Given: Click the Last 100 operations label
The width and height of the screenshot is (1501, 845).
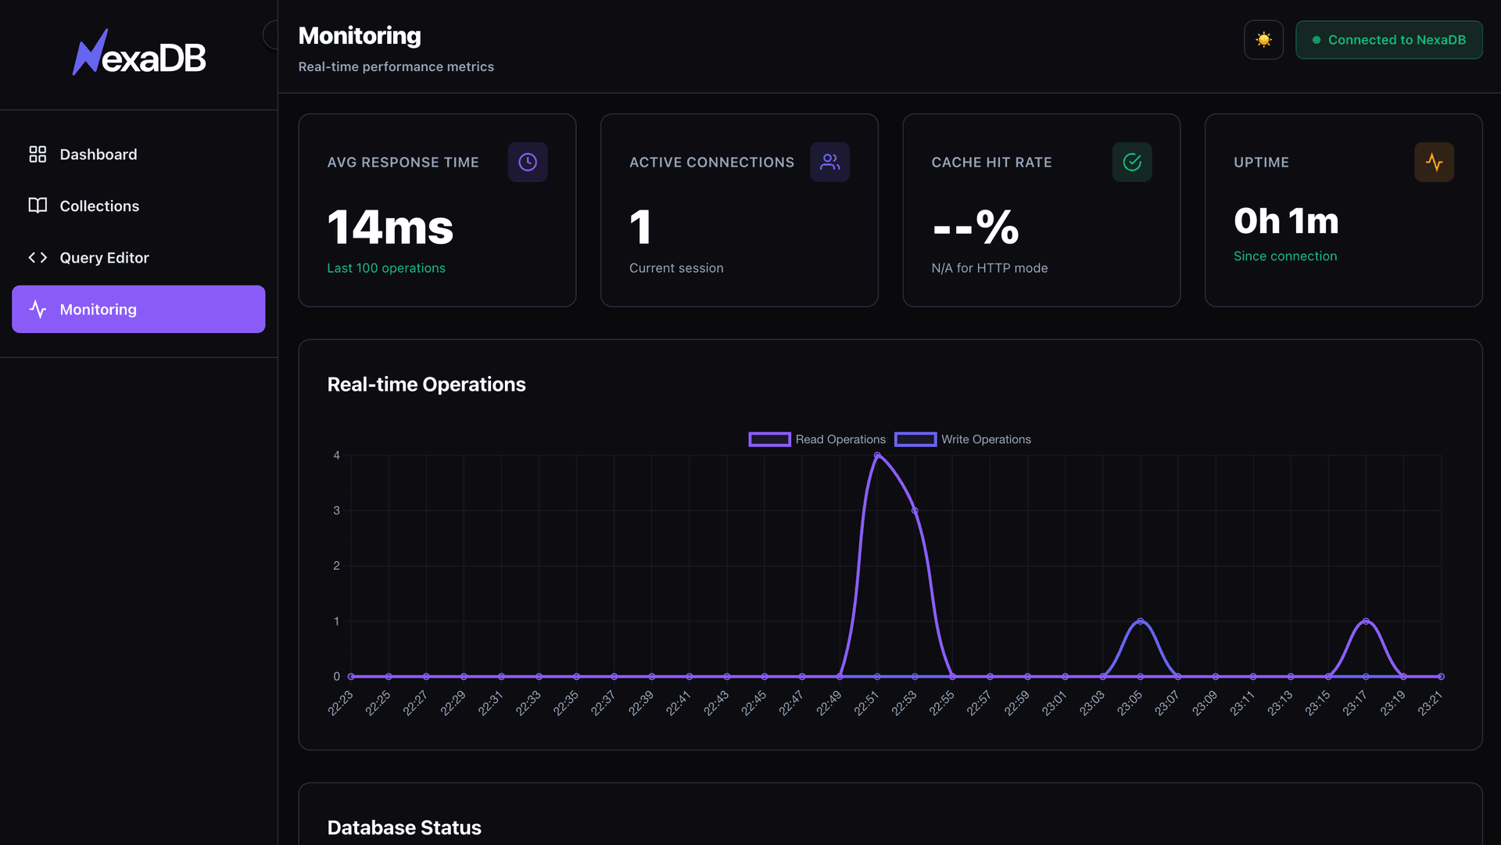Looking at the screenshot, I should [x=386, y=268].
